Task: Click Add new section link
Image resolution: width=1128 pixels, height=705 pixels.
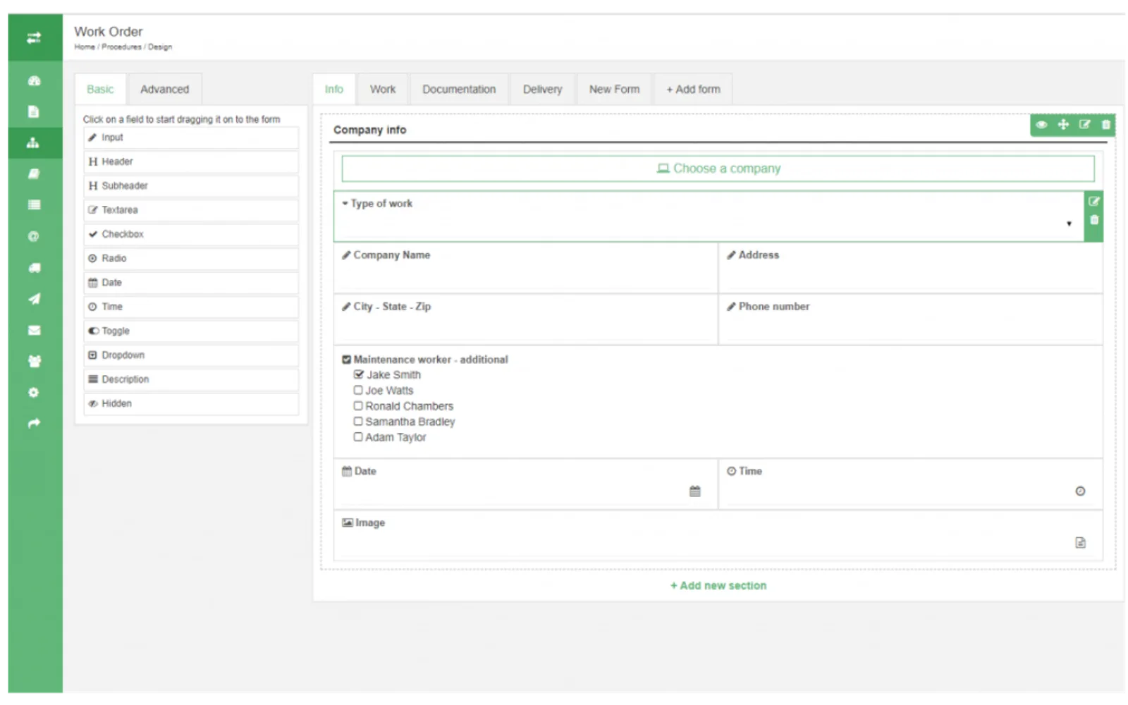Action: (x=718, y=586)
